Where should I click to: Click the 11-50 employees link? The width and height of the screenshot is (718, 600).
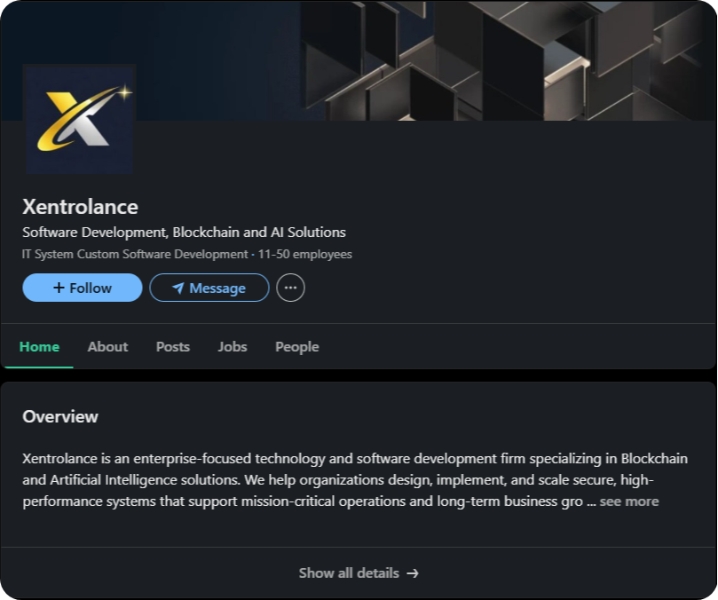coord(304,255)
